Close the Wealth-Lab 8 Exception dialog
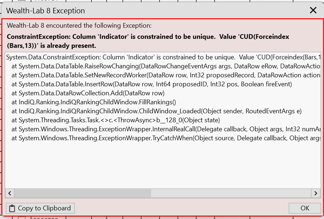324x219 pixels. [313, 10]
